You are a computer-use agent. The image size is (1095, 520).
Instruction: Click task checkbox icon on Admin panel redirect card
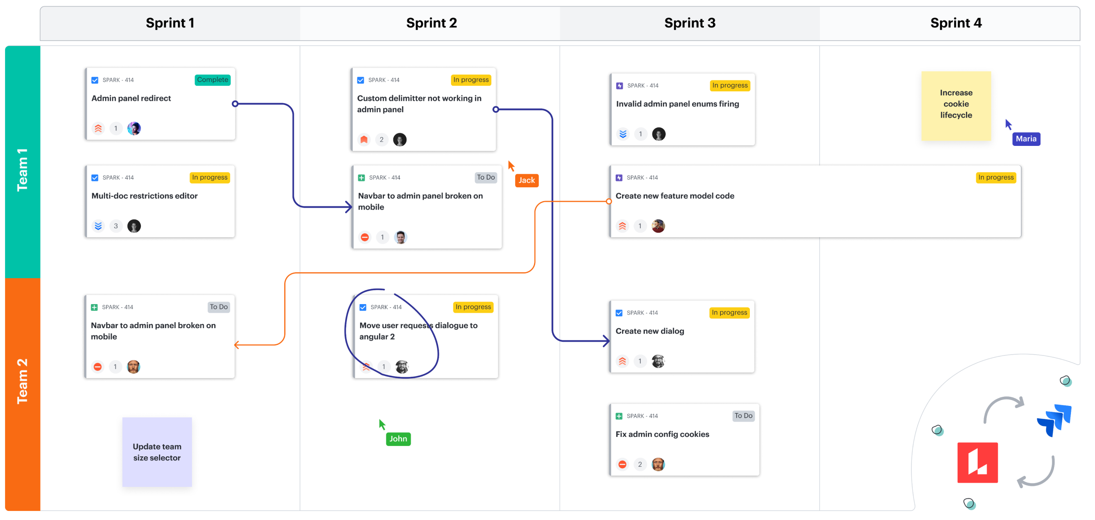pyautogui.click(x=95, y=80)
